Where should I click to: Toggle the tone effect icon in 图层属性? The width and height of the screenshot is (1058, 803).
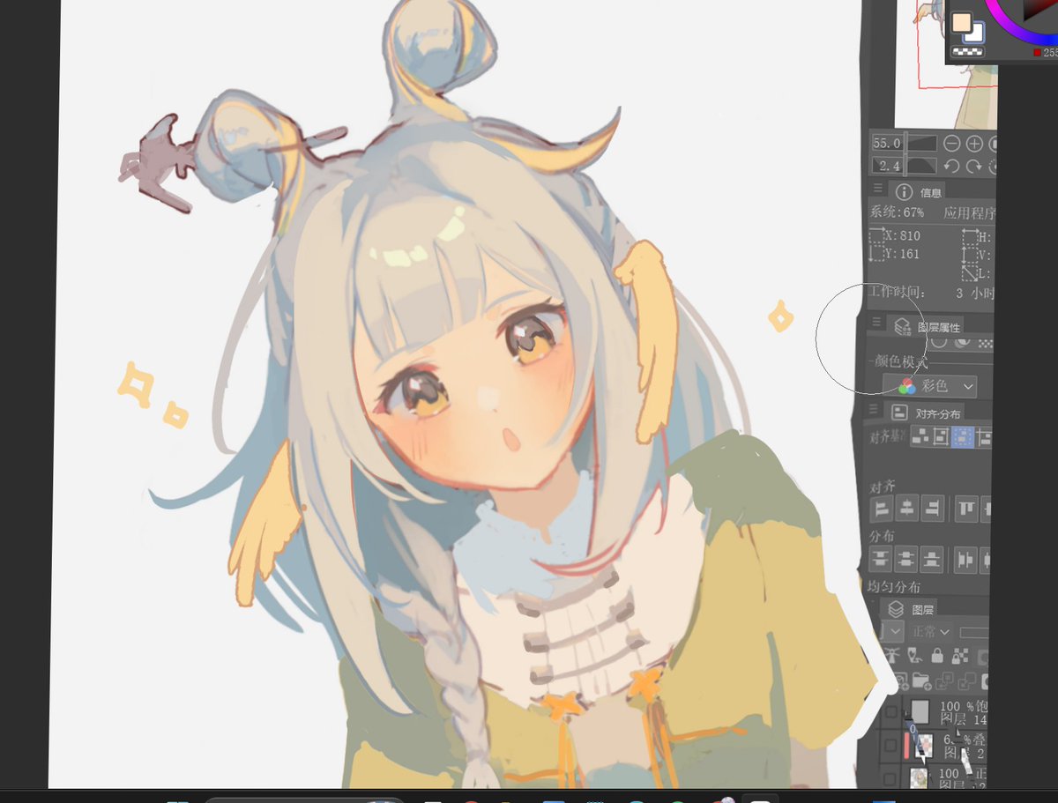[x=986, y=343]
